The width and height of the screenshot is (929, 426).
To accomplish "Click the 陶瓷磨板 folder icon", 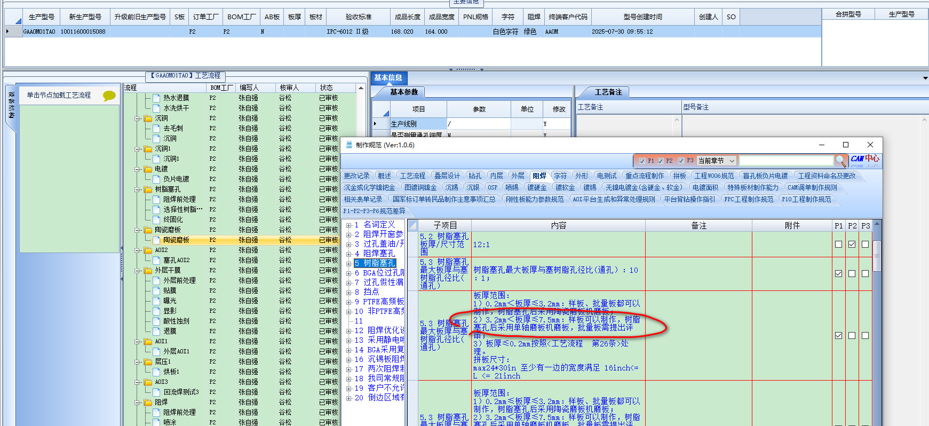I will click(x=148, y=230).
